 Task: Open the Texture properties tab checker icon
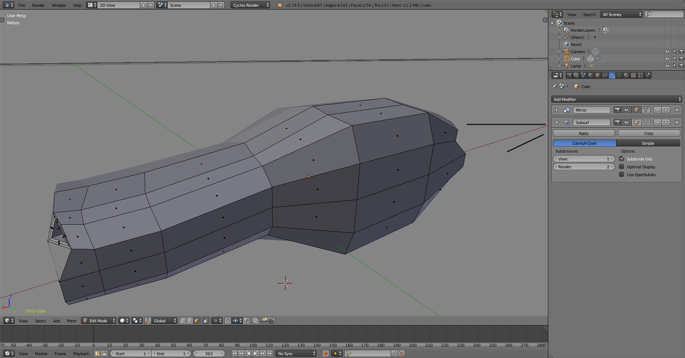633,75
